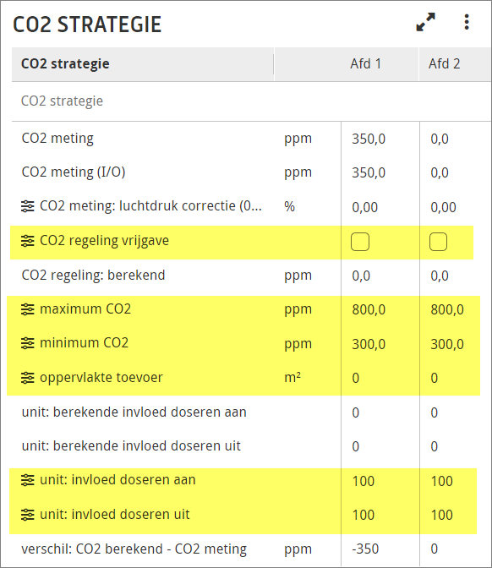Edit oppervlakte toevoer value for Afd 1
492x568 pixels.
pos(356,378)
